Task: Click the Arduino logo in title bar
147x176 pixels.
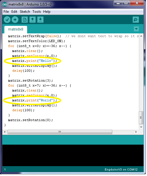Action: point(5,4)
